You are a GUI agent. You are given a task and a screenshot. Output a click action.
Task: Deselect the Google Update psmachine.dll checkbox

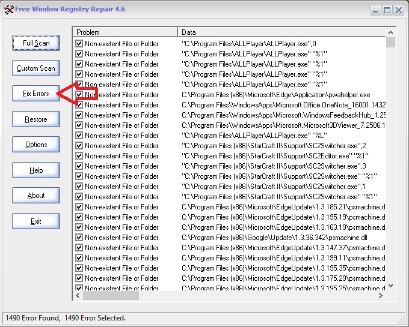(79, 238)
